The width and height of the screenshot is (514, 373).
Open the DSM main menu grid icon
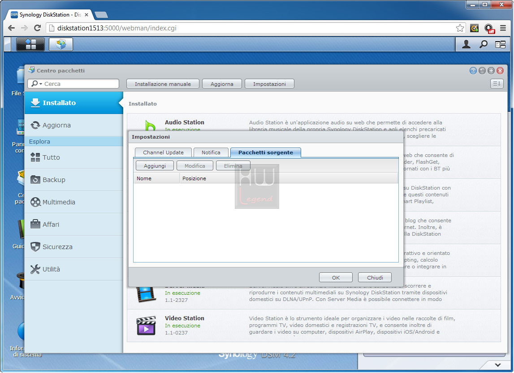[30, 44]
